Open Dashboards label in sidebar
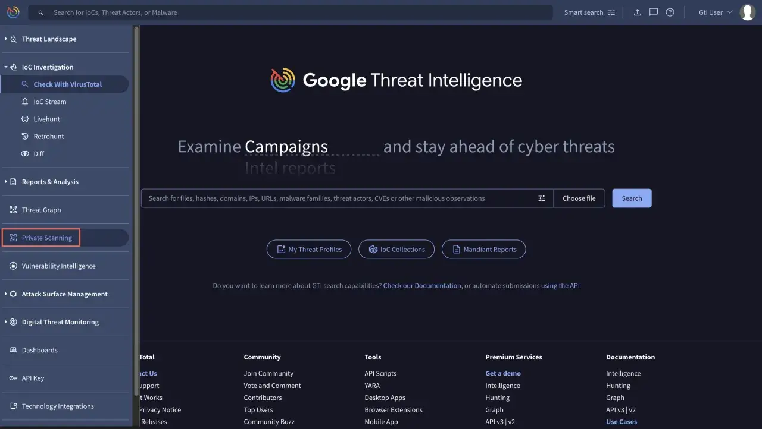 pyautogui.click(x=39, y=350)
